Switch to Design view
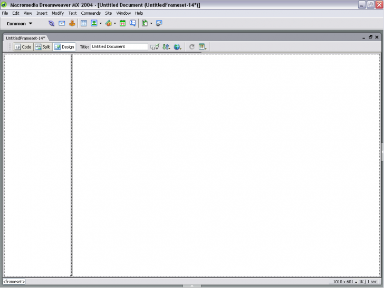The image size is (384, 288). [64, 47]
